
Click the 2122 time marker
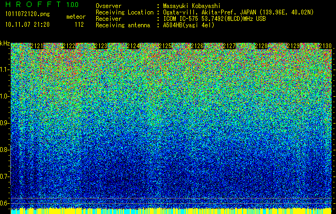[69, 46]
